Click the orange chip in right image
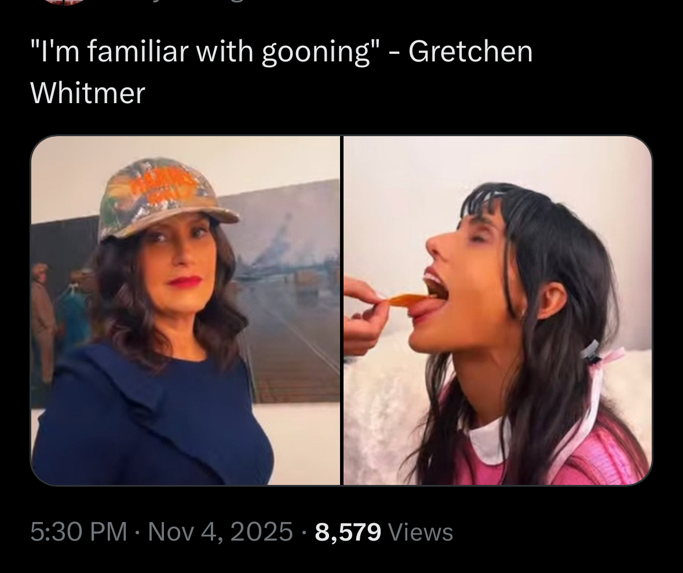The image size is (683, 573). pos(408,300)
